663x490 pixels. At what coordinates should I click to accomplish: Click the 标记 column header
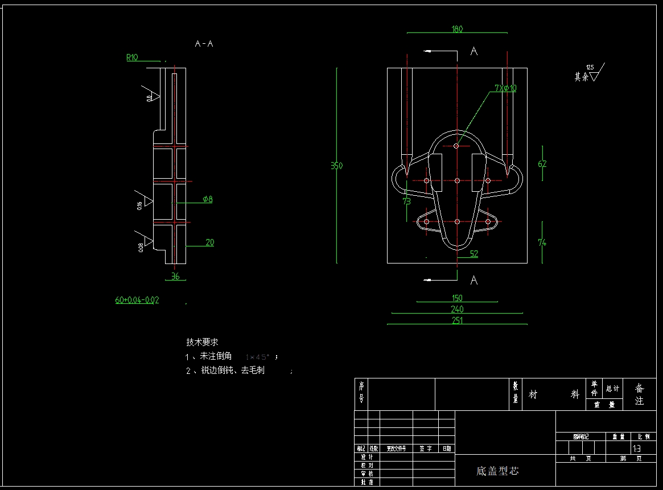pos(361,448)
